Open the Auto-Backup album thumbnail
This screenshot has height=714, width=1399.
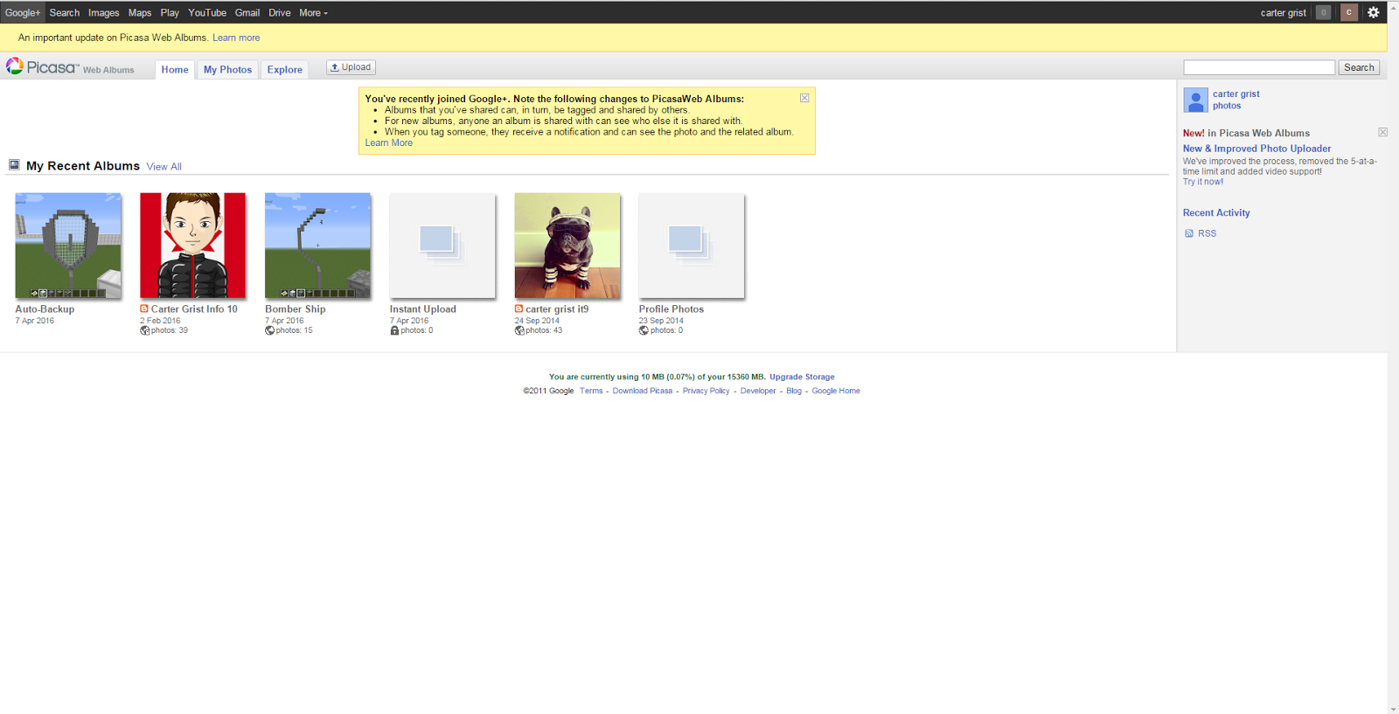click(68, 246)
